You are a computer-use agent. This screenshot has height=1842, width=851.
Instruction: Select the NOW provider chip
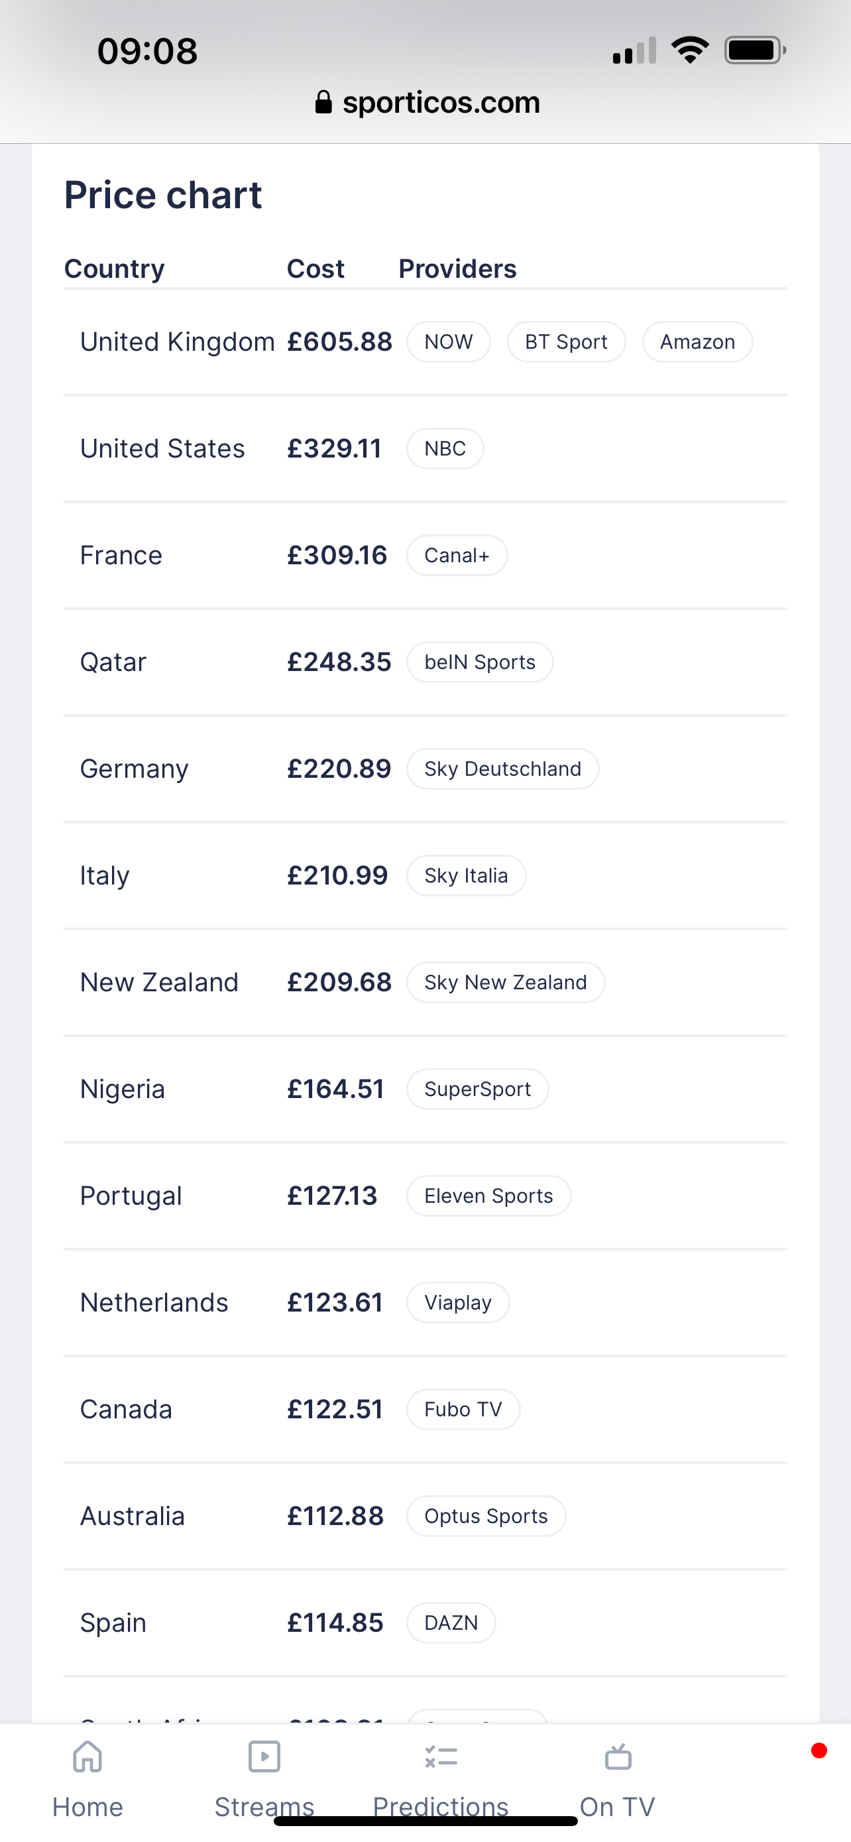click(449, 341)
